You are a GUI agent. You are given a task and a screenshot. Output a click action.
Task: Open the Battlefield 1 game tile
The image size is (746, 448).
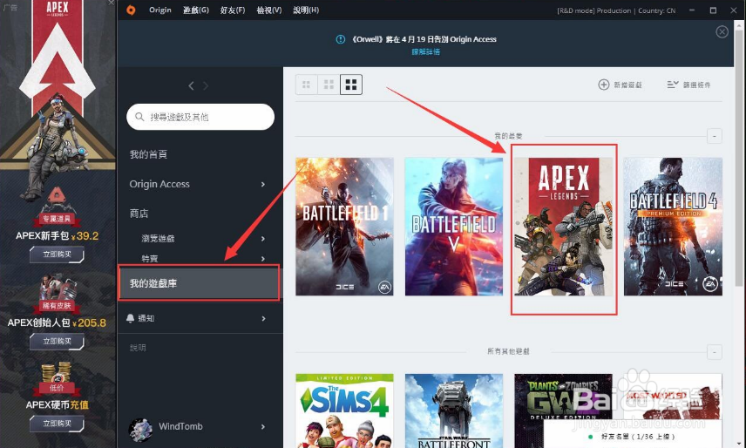(x=344, y=227)
